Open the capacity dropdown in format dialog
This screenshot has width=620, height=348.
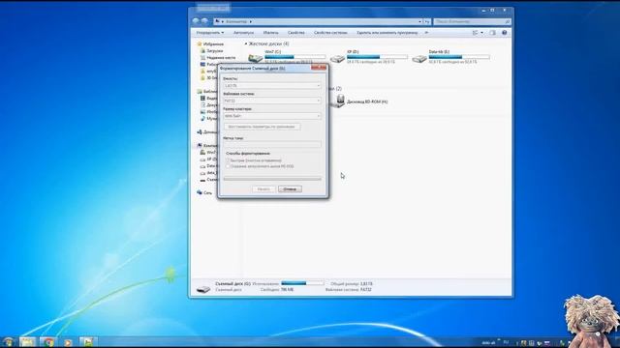(272, 86)
